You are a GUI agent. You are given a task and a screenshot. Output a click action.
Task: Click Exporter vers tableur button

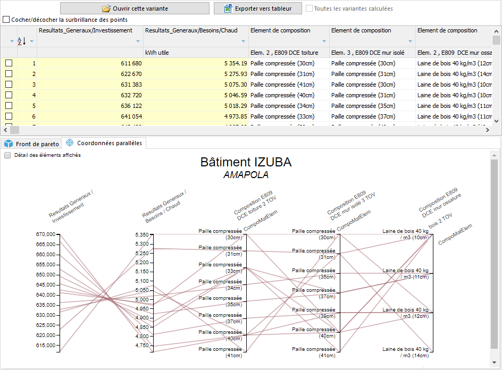pyautogui.click(x=258, y=9)
